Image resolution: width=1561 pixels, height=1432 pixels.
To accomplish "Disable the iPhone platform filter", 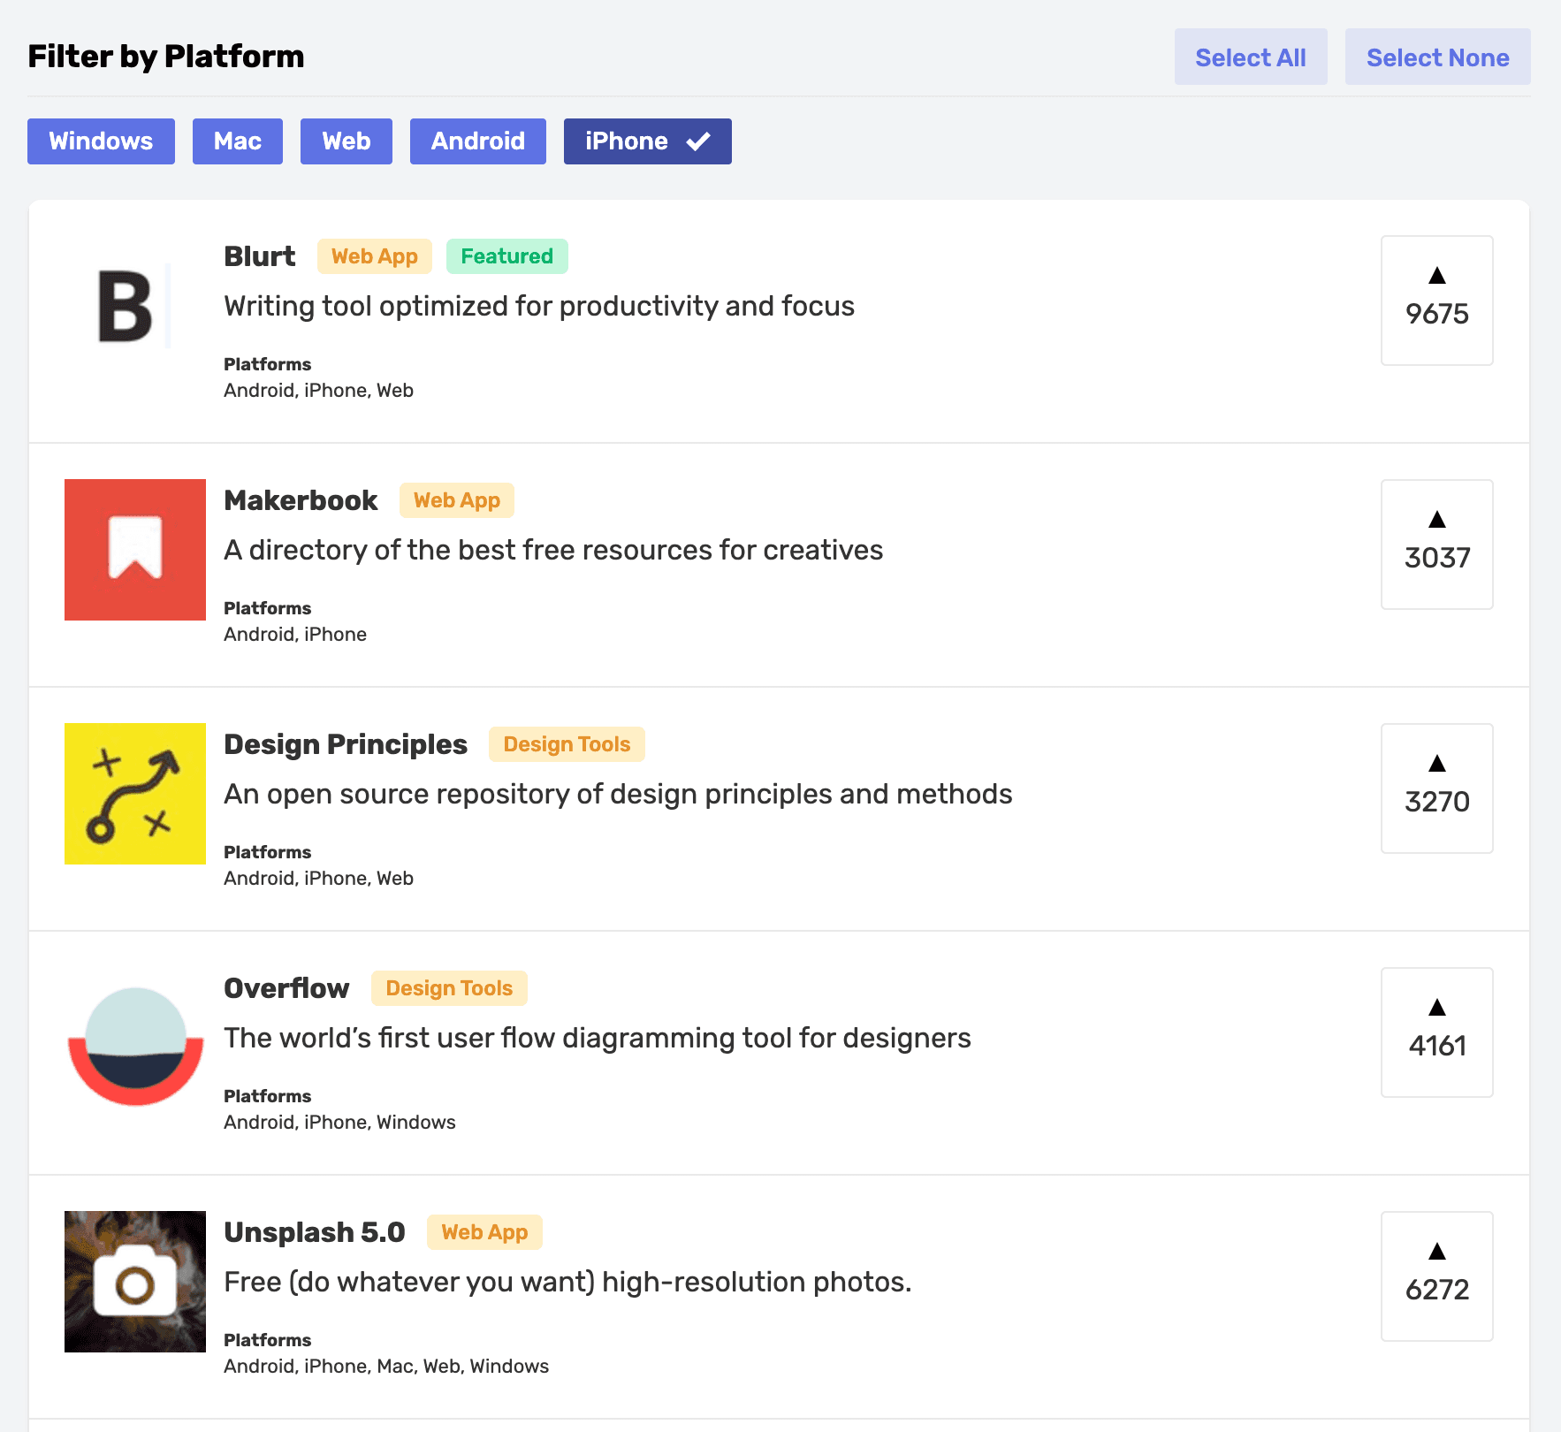I will tap(647, 141).
